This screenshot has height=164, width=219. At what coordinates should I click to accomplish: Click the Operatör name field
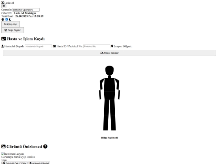click(x=26, y=10)
